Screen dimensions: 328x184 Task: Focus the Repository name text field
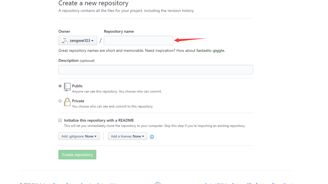click(139, 40)
